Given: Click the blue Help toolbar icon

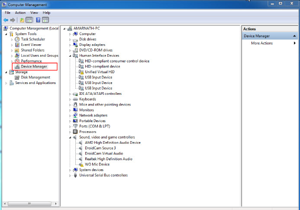Looking at the screenshot, I should 38,20.
